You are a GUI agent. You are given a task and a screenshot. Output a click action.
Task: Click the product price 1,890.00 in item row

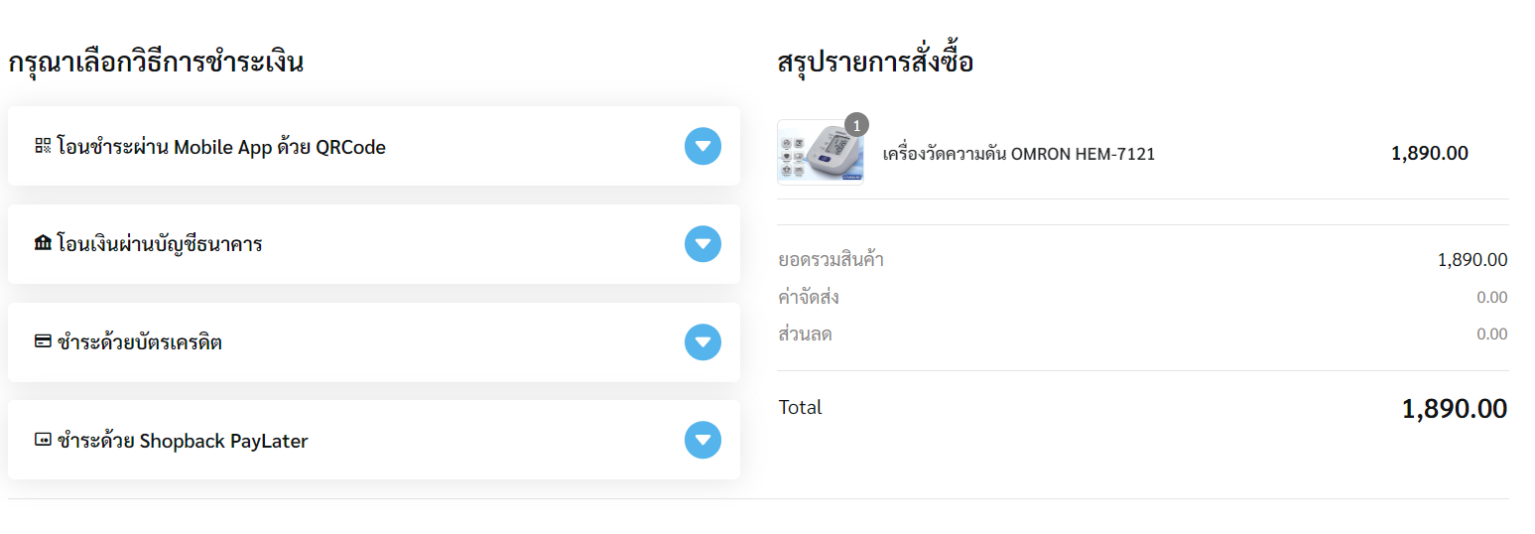pos(1430,153)
